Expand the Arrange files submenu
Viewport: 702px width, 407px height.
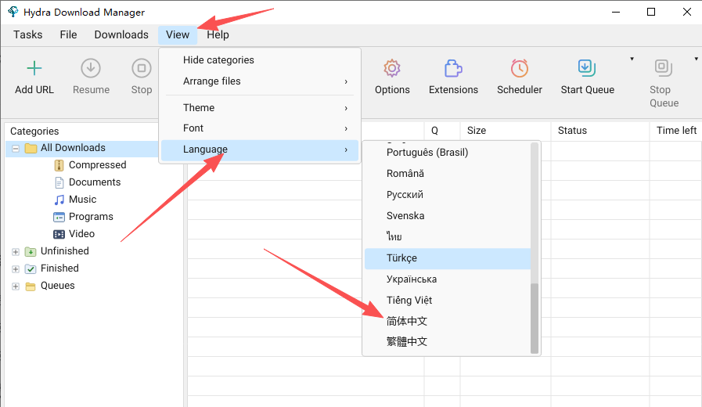260,81
